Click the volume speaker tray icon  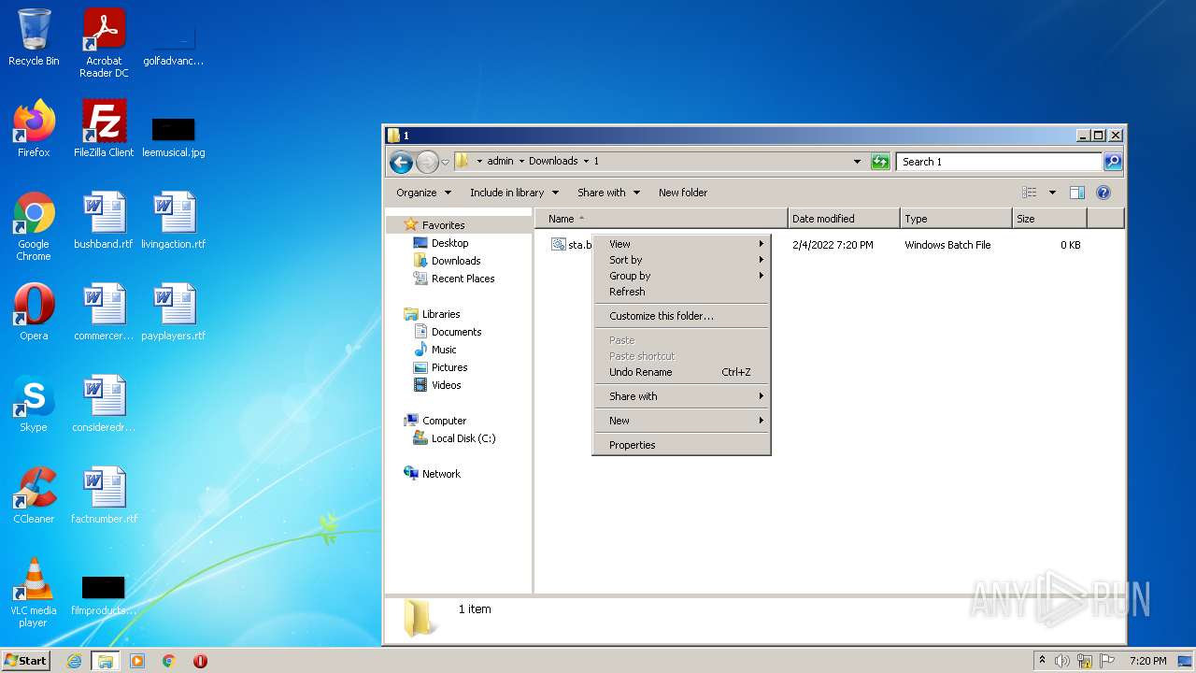coord(1062,661)
